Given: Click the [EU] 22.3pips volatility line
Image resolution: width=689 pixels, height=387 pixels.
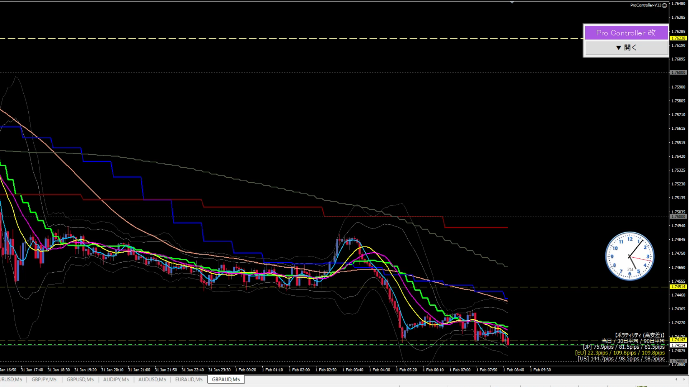Looking at the screenshot, I should (620, 353).
